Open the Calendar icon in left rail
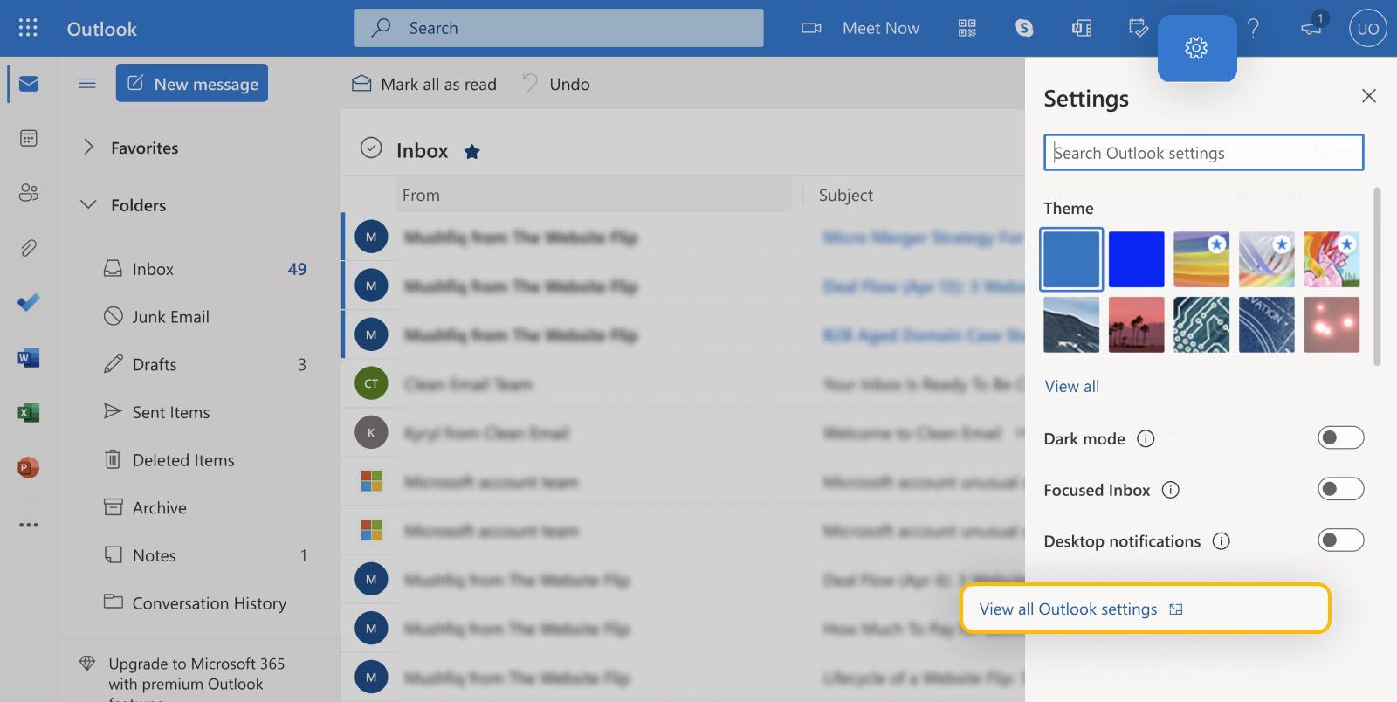 point(29,138)
